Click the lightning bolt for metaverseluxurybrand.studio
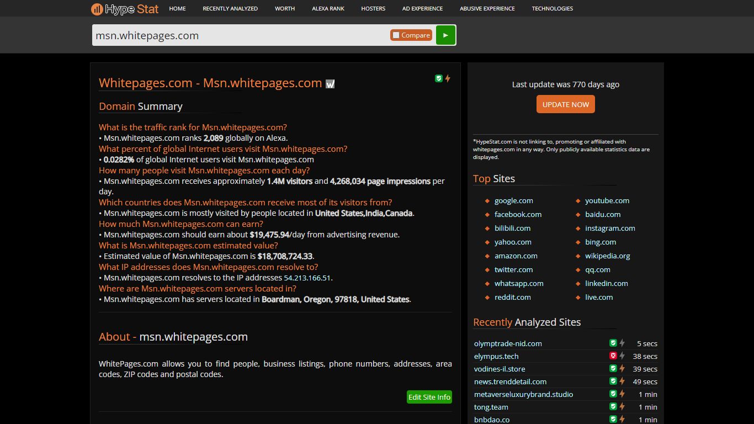Image resolution: width=754 pixels, height=424 pixels. tap(622, 394)
